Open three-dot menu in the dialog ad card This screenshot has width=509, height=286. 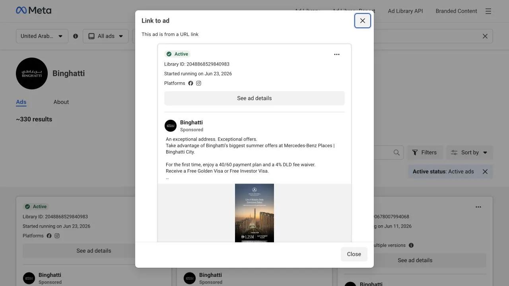[337, 54]
